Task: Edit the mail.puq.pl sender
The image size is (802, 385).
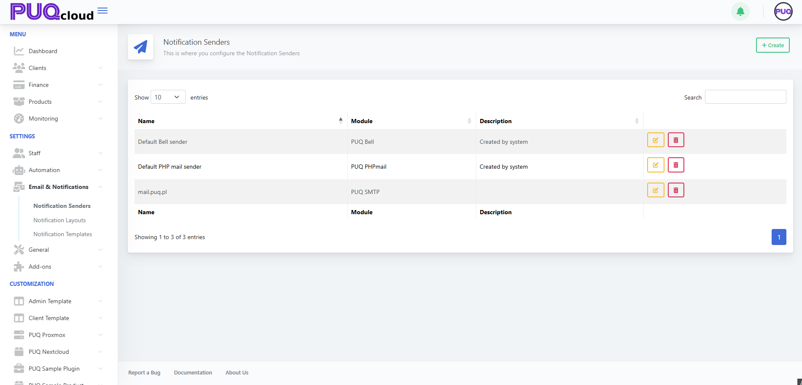Action: 656,190
